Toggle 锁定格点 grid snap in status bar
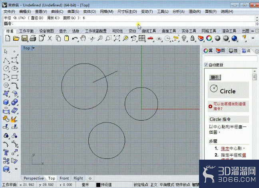The width and height of the screenshot is (259, 188). [141, 185]
